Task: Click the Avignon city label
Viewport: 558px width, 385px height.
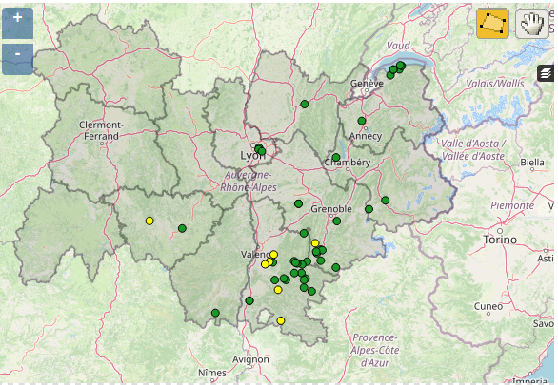Action: 250,359
